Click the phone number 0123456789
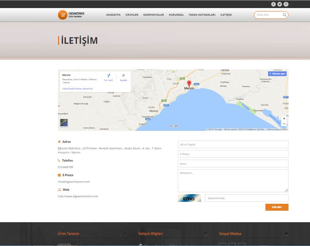The width and height of the screenshot is (310, 246). point(65,167)
